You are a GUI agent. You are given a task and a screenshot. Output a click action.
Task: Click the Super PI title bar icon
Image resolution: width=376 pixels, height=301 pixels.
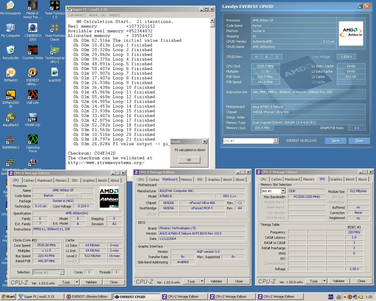pos(69,9)
